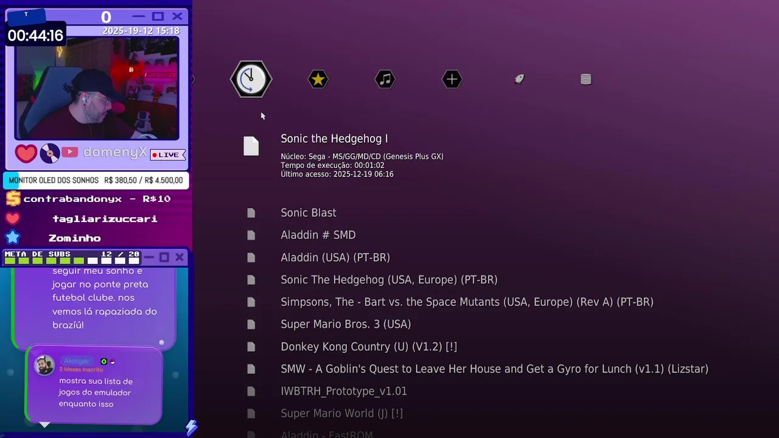Click the Zominho subscriber name
779x438 pixels.
coord(75,238)
